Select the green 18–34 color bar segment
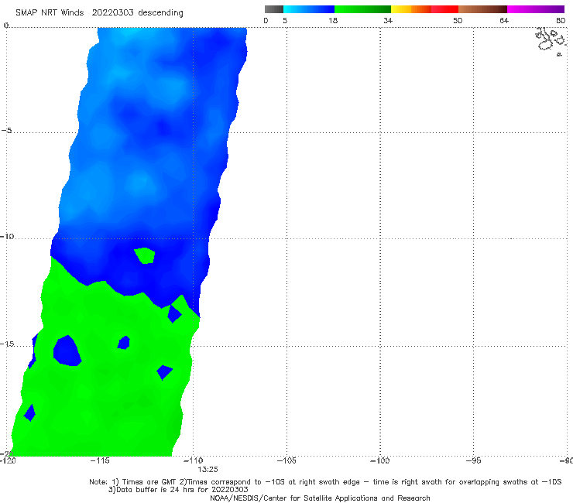Image resolution: width=573 pixels, height=503 pixels. click(362, 9)
